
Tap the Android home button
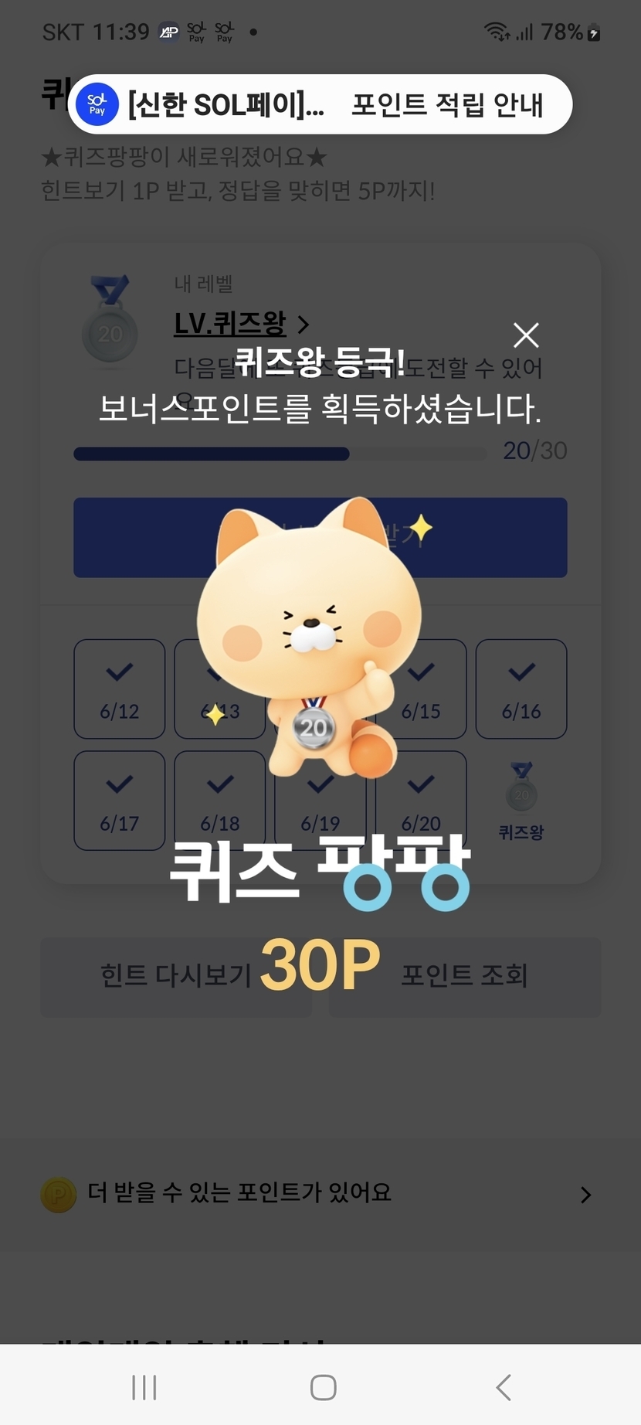click(x=323, y=1387)
